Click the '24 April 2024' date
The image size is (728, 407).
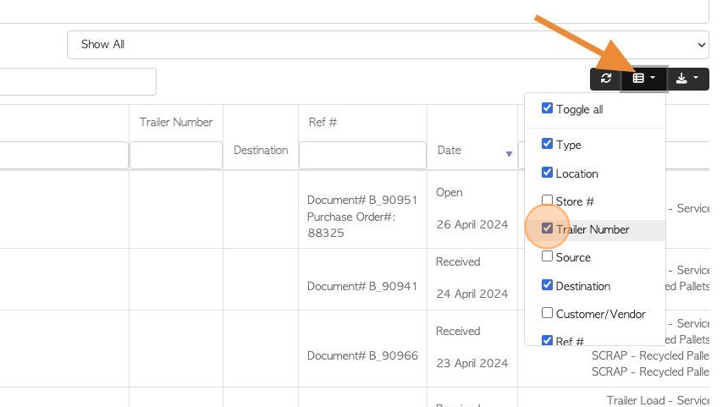pos(472,294)
